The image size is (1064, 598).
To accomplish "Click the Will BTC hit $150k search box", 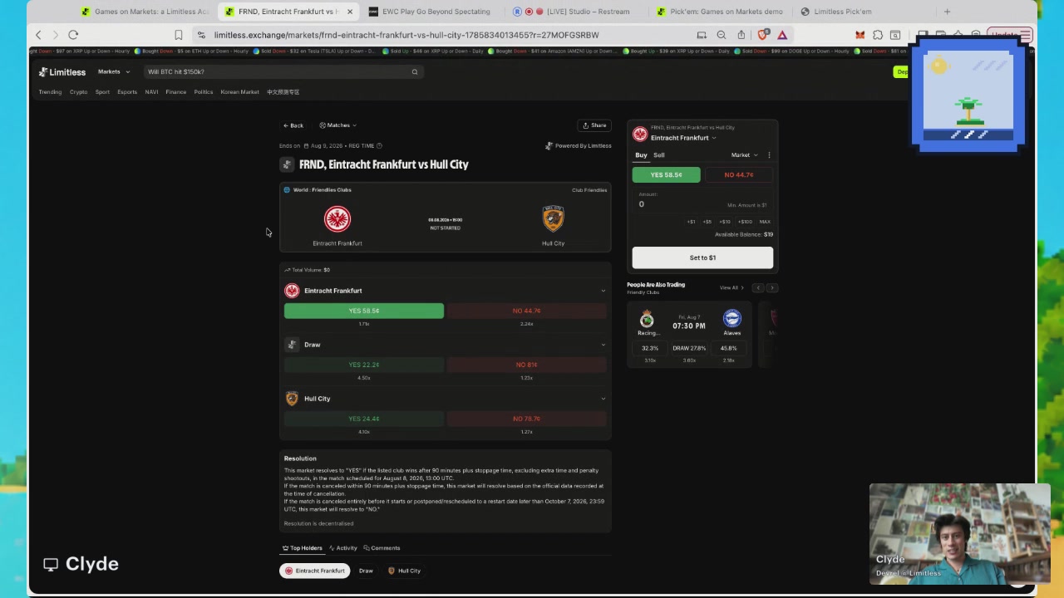I will point(283,71).
